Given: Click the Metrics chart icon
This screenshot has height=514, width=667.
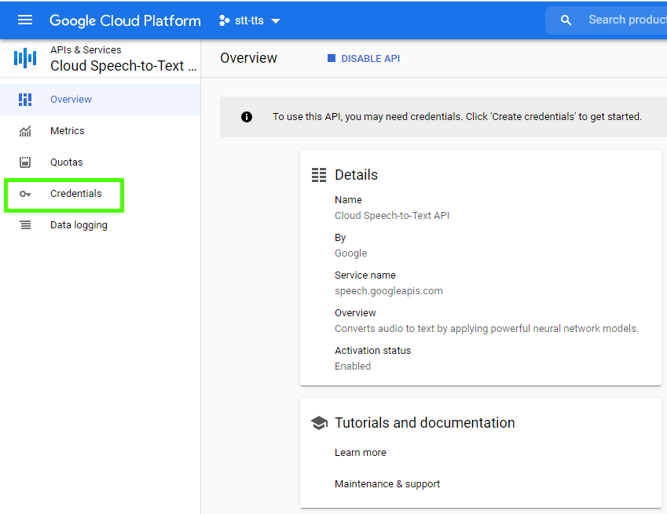Looking at the screenshot, I should (x=25, y=131).
